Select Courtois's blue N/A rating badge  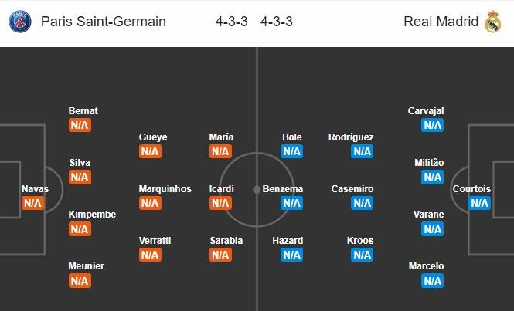coord(479,203)
